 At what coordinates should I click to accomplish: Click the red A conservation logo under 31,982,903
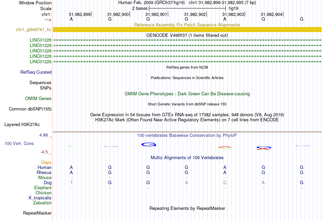click(225, 147)
